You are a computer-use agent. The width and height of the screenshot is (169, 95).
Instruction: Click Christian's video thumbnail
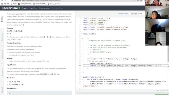157,12
